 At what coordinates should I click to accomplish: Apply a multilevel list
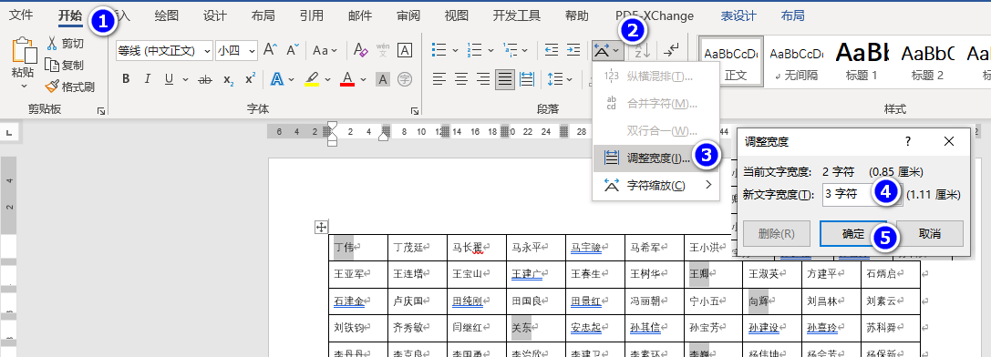tap(510, 50)
